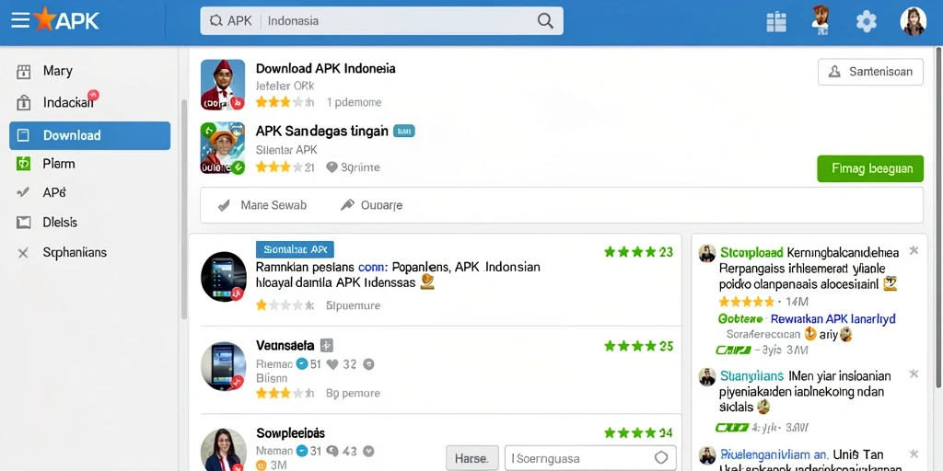The image size is (943, 471).
Task: Toggle the star on Stuangilans review
Action: 914,373
